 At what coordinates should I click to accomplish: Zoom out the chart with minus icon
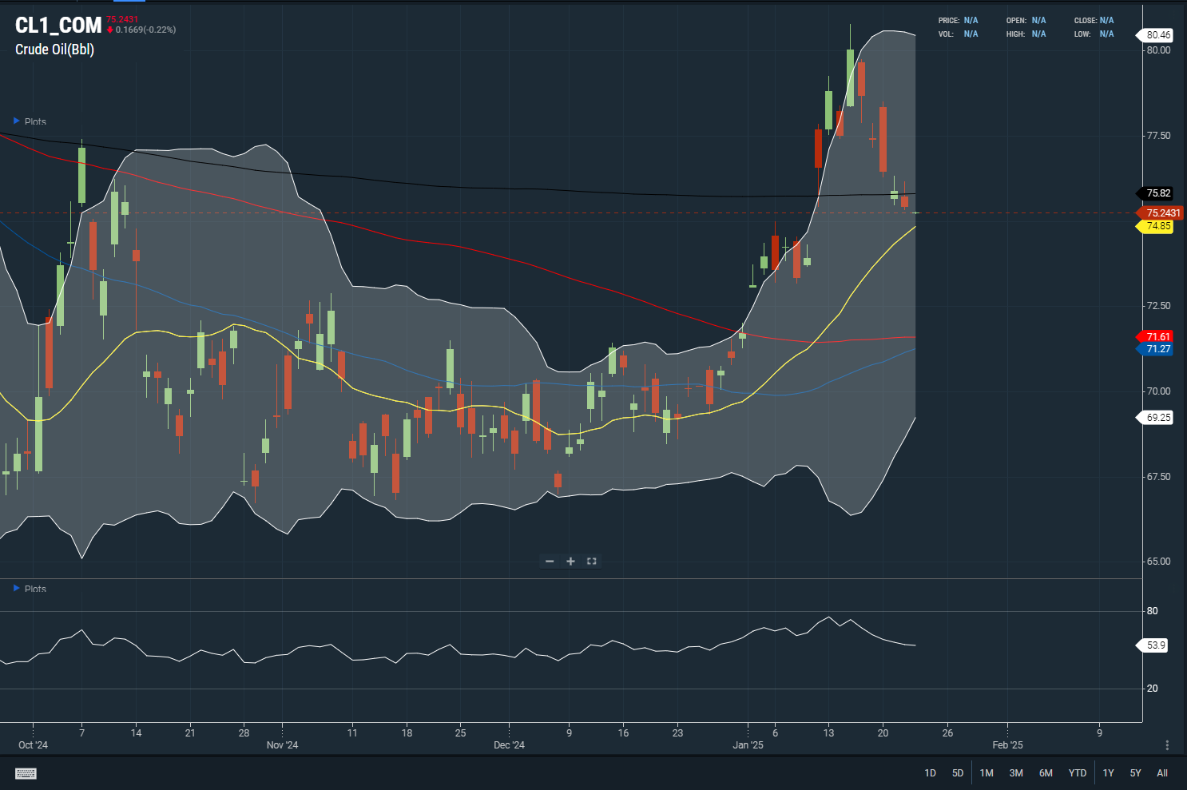click(550, 562)
